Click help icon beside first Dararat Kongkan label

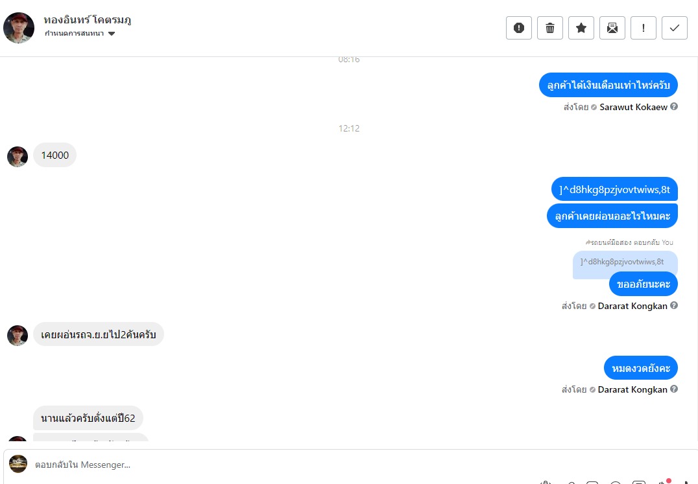pos(674,305)
